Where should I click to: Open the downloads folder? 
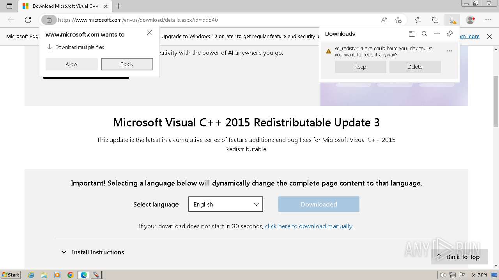(412, 34)
